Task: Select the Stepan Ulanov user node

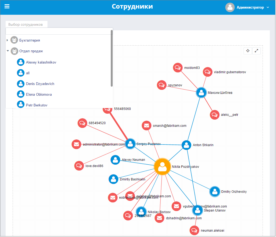Action: 197,210
